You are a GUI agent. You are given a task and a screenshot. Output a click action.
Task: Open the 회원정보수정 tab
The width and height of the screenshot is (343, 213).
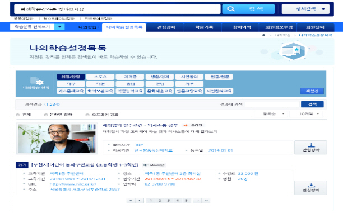279,27
